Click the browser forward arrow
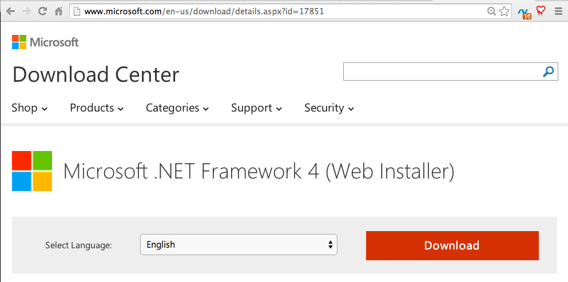This screenshot has width=568, height=282. (26, 11)
